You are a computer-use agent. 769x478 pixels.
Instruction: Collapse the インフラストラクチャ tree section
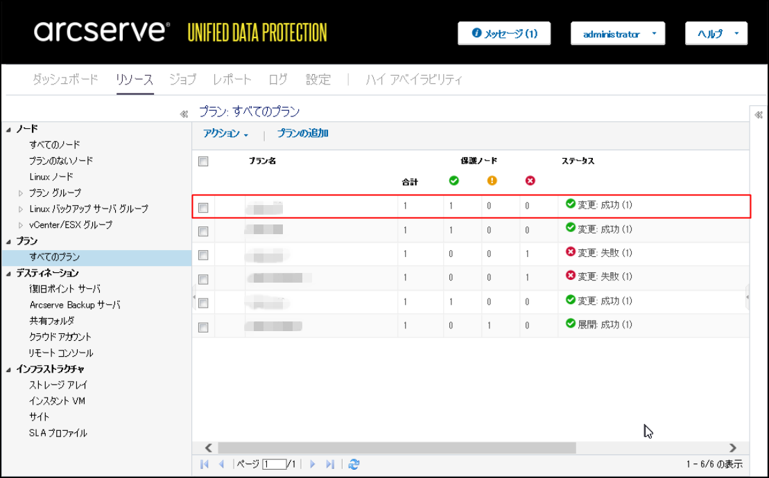point(8,370)
